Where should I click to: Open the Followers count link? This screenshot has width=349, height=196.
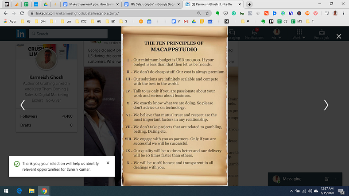[47, 116]
